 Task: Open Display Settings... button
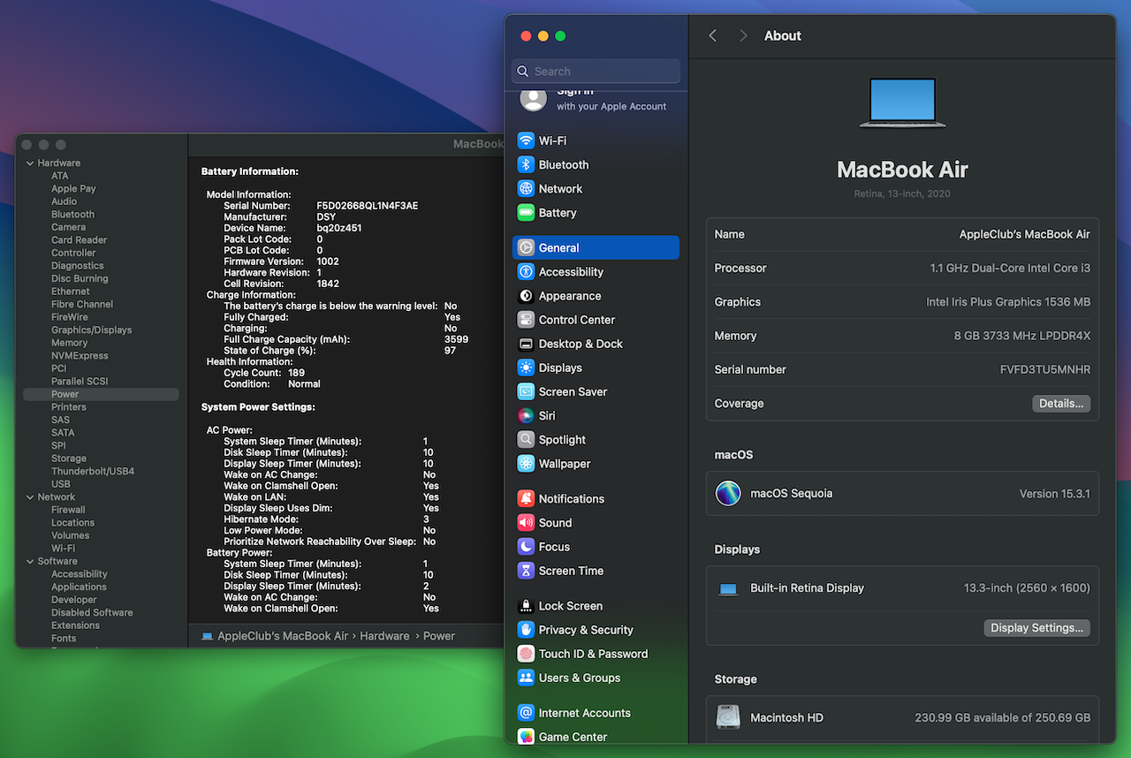tap(1036, 628)
